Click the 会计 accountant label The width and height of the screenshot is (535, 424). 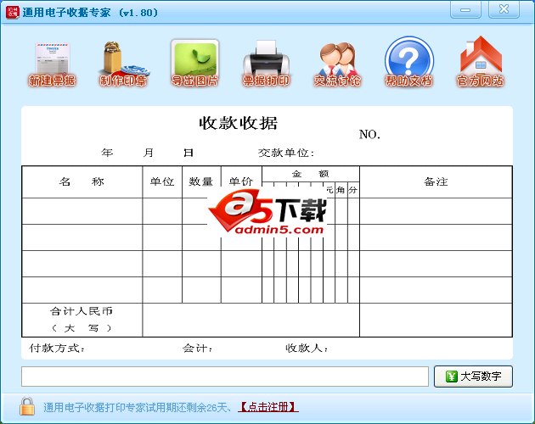coord(197,348)
